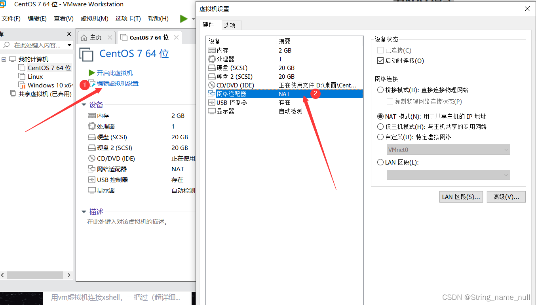
Task: Click the memory icon in the main window device panel
Action: [91, 116]
